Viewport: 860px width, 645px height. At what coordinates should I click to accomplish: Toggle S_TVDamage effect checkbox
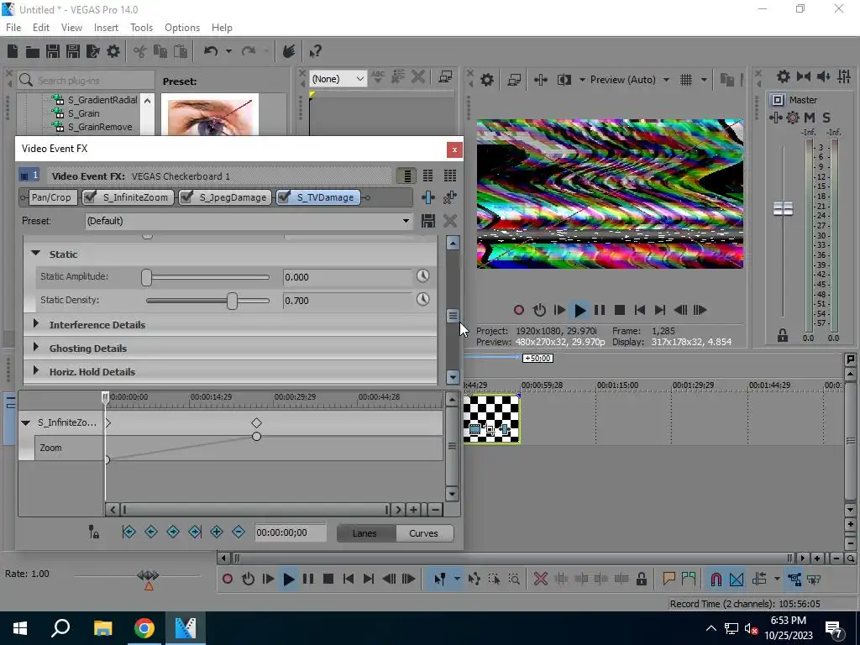pos(284,197)
